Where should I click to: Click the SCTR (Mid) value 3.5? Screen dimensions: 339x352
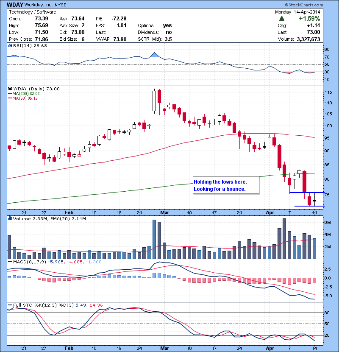point(168,39)
